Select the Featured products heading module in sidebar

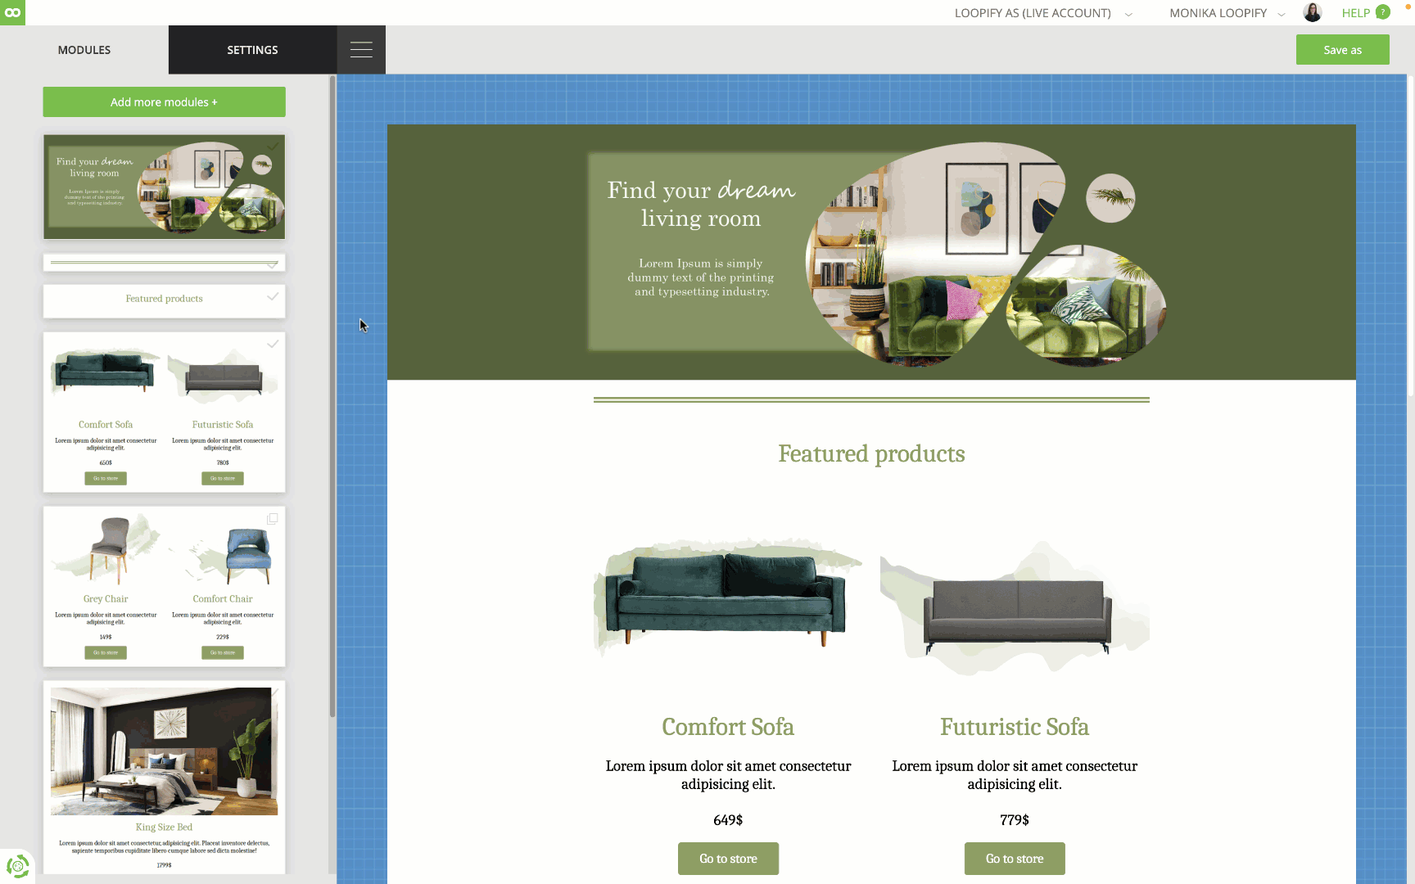[x=164, y=300]
